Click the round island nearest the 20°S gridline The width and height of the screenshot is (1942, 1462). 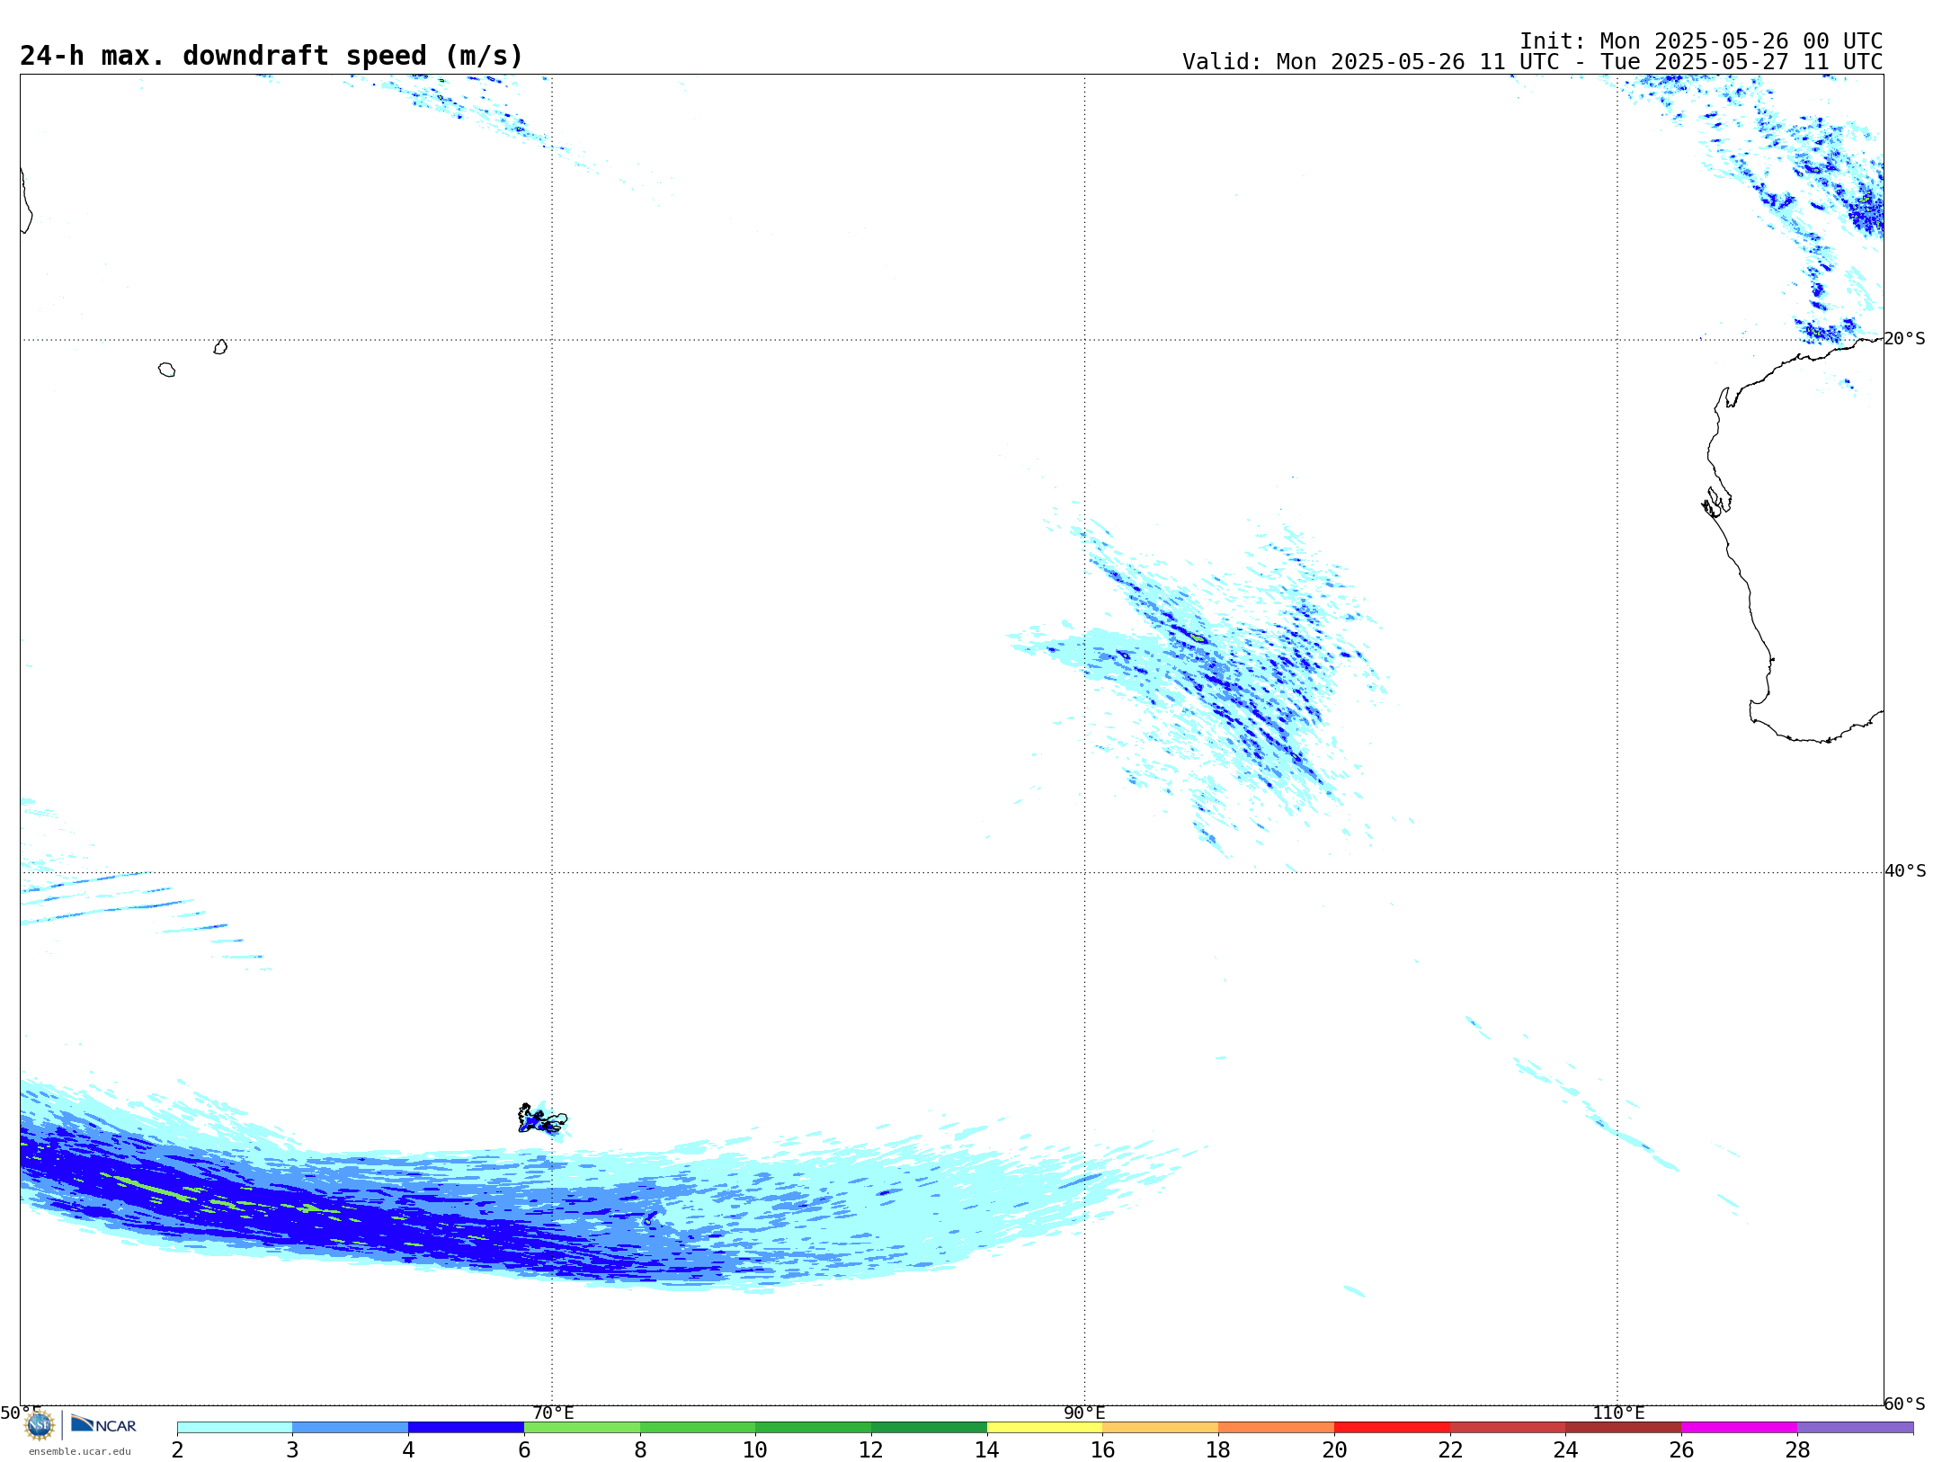[x=220, y=347]
